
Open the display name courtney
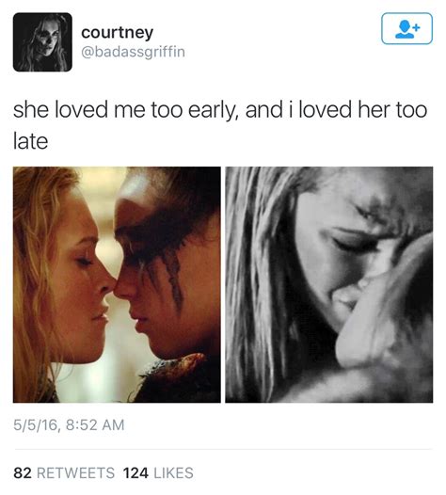tap(117, 33)
